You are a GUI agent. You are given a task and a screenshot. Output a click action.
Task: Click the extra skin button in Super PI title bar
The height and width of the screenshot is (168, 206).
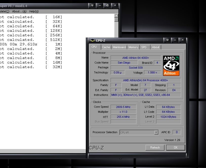point(92,5)
